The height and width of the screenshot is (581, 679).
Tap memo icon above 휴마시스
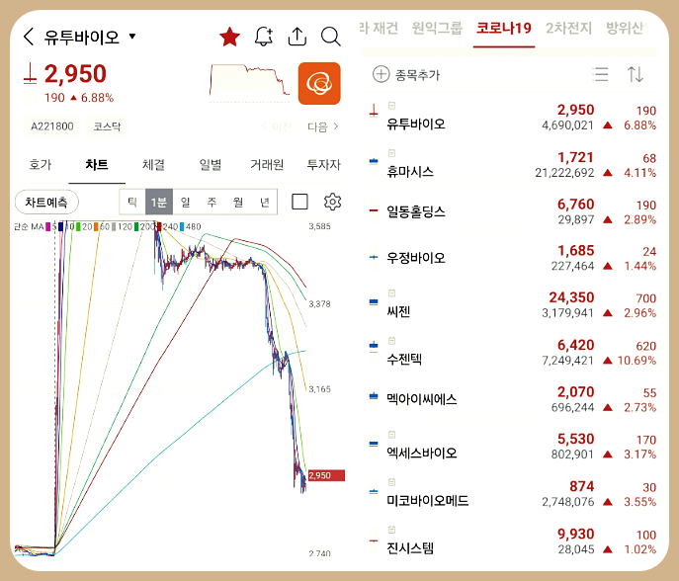click(x=392, y=153)
